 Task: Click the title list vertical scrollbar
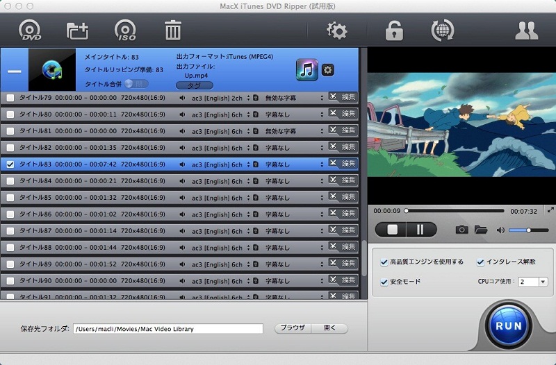click(363, 258)
